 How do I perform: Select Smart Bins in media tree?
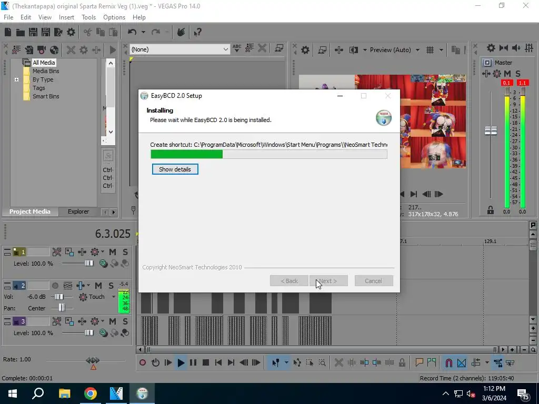coord(46,97)
